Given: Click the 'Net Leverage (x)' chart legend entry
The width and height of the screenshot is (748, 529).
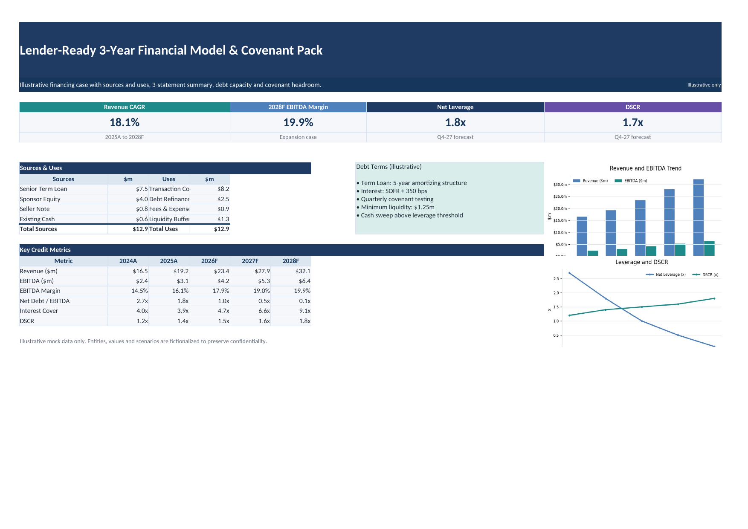Looking at the screenshot, I should click(666, 275).
